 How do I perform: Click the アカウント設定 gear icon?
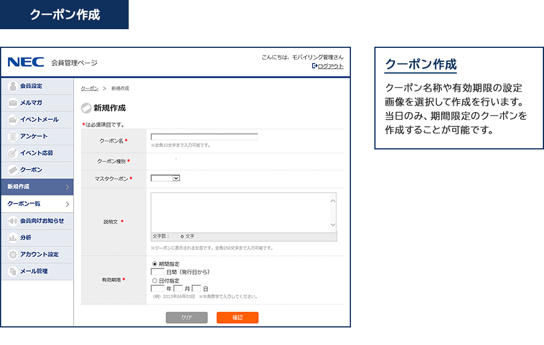[13, 255]
